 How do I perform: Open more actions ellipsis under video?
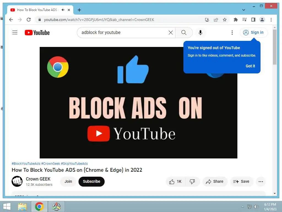pyautogui.click(x=261, y=182)
